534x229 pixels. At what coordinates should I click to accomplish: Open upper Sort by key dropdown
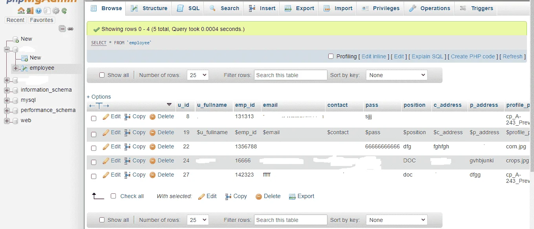point(397,75)
